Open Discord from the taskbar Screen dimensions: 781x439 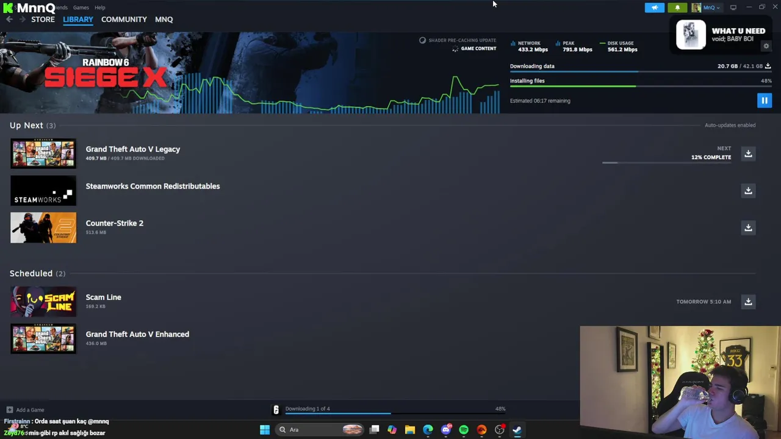[446, 430]
